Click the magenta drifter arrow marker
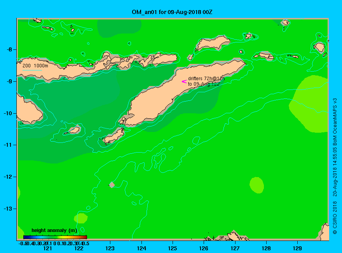This screenshot has width=342, height=253. tap(184, 81)
